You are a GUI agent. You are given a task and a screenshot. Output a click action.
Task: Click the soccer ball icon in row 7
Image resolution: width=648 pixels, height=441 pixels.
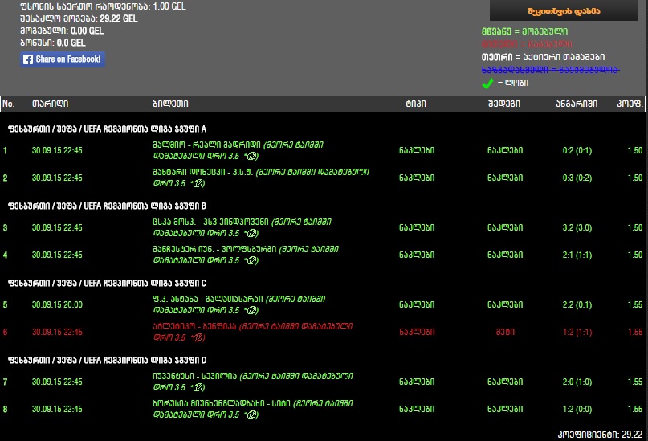198,388
